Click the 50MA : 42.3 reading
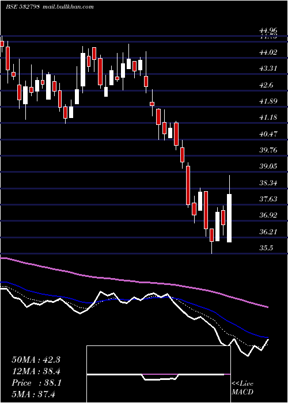288x403 pixels. pyautogui.click(x=36, y=360)
